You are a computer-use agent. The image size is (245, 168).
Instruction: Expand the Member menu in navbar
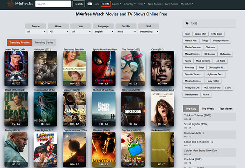(187, 4)
